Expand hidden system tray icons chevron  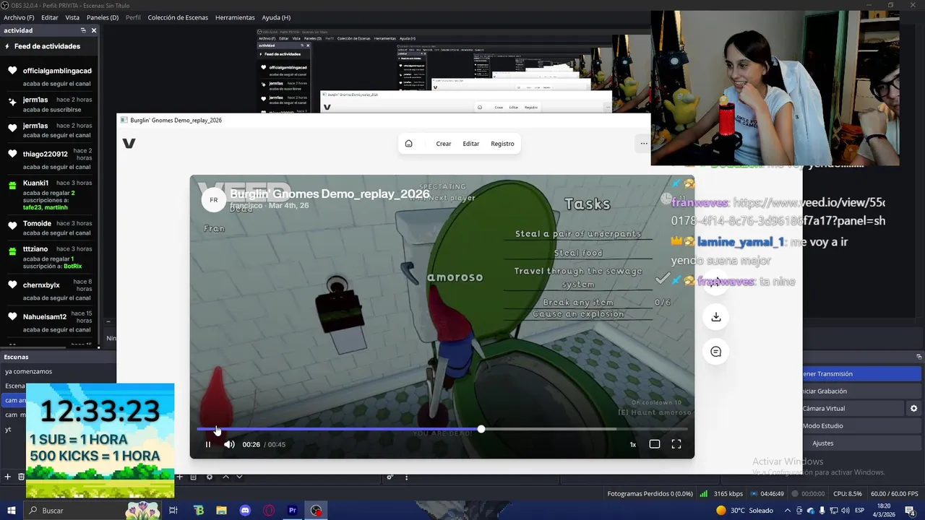pos(788,511)
